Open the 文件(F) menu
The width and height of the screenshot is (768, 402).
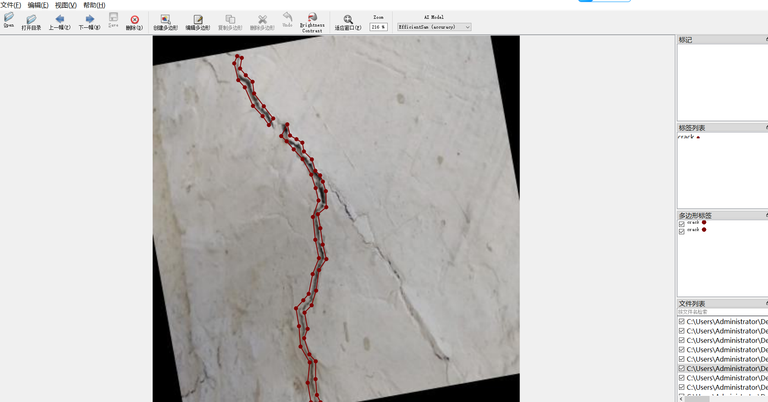coord(11,5)
